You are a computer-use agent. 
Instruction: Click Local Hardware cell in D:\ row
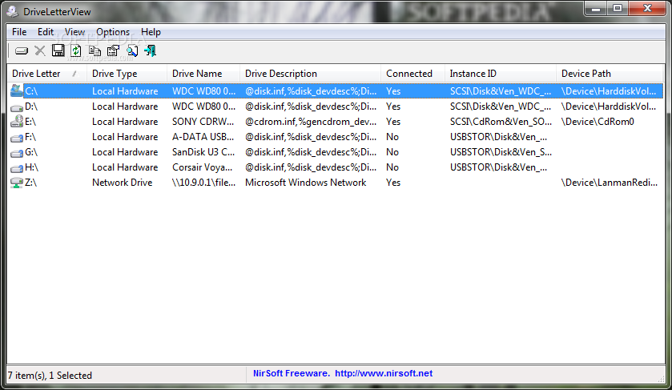125,107
